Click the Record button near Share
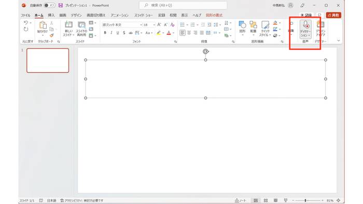 click(306, 15)
